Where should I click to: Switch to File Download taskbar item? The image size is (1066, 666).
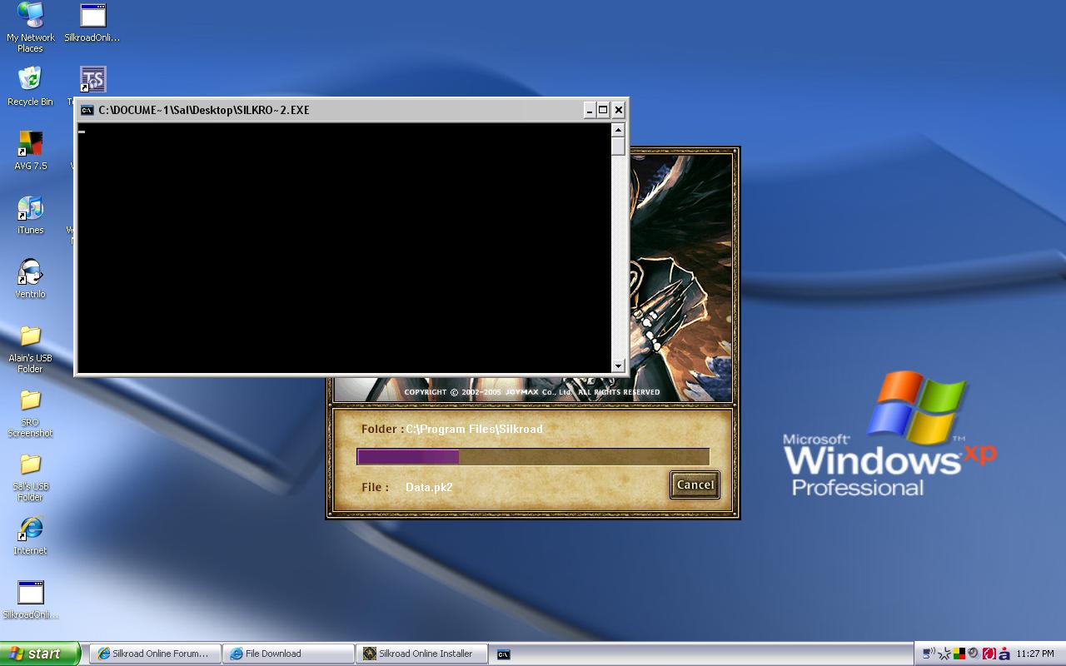[x=288, y=654]
